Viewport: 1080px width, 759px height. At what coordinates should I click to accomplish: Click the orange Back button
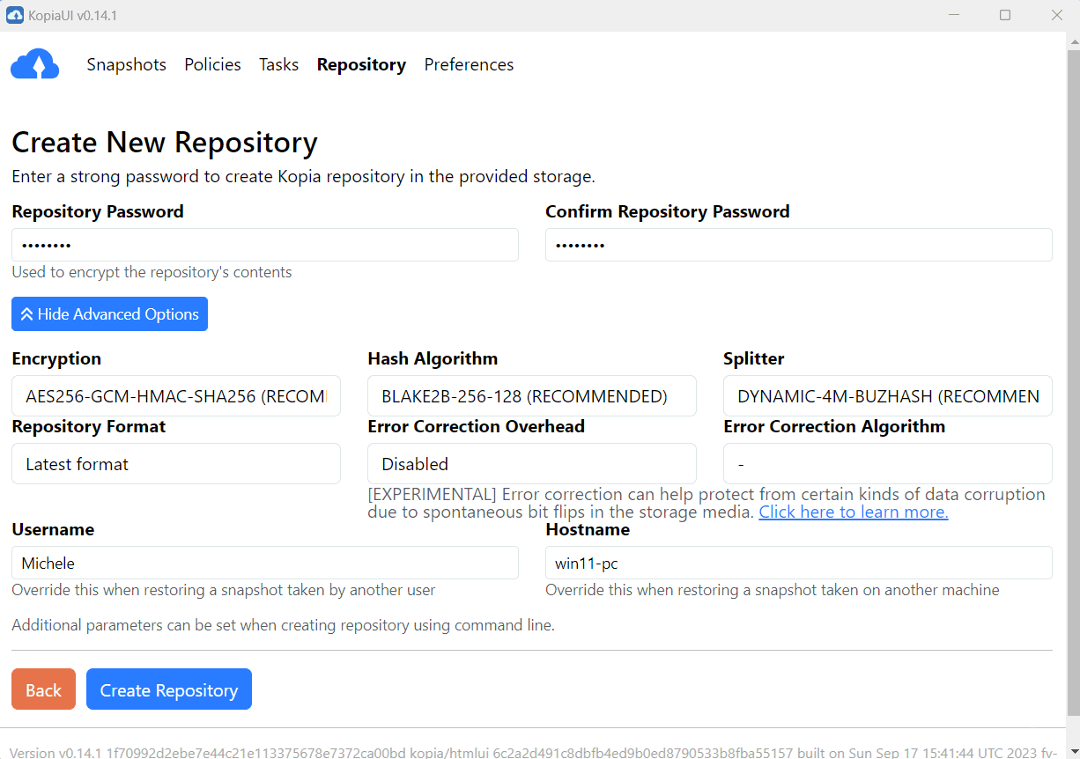pos(43,689)
